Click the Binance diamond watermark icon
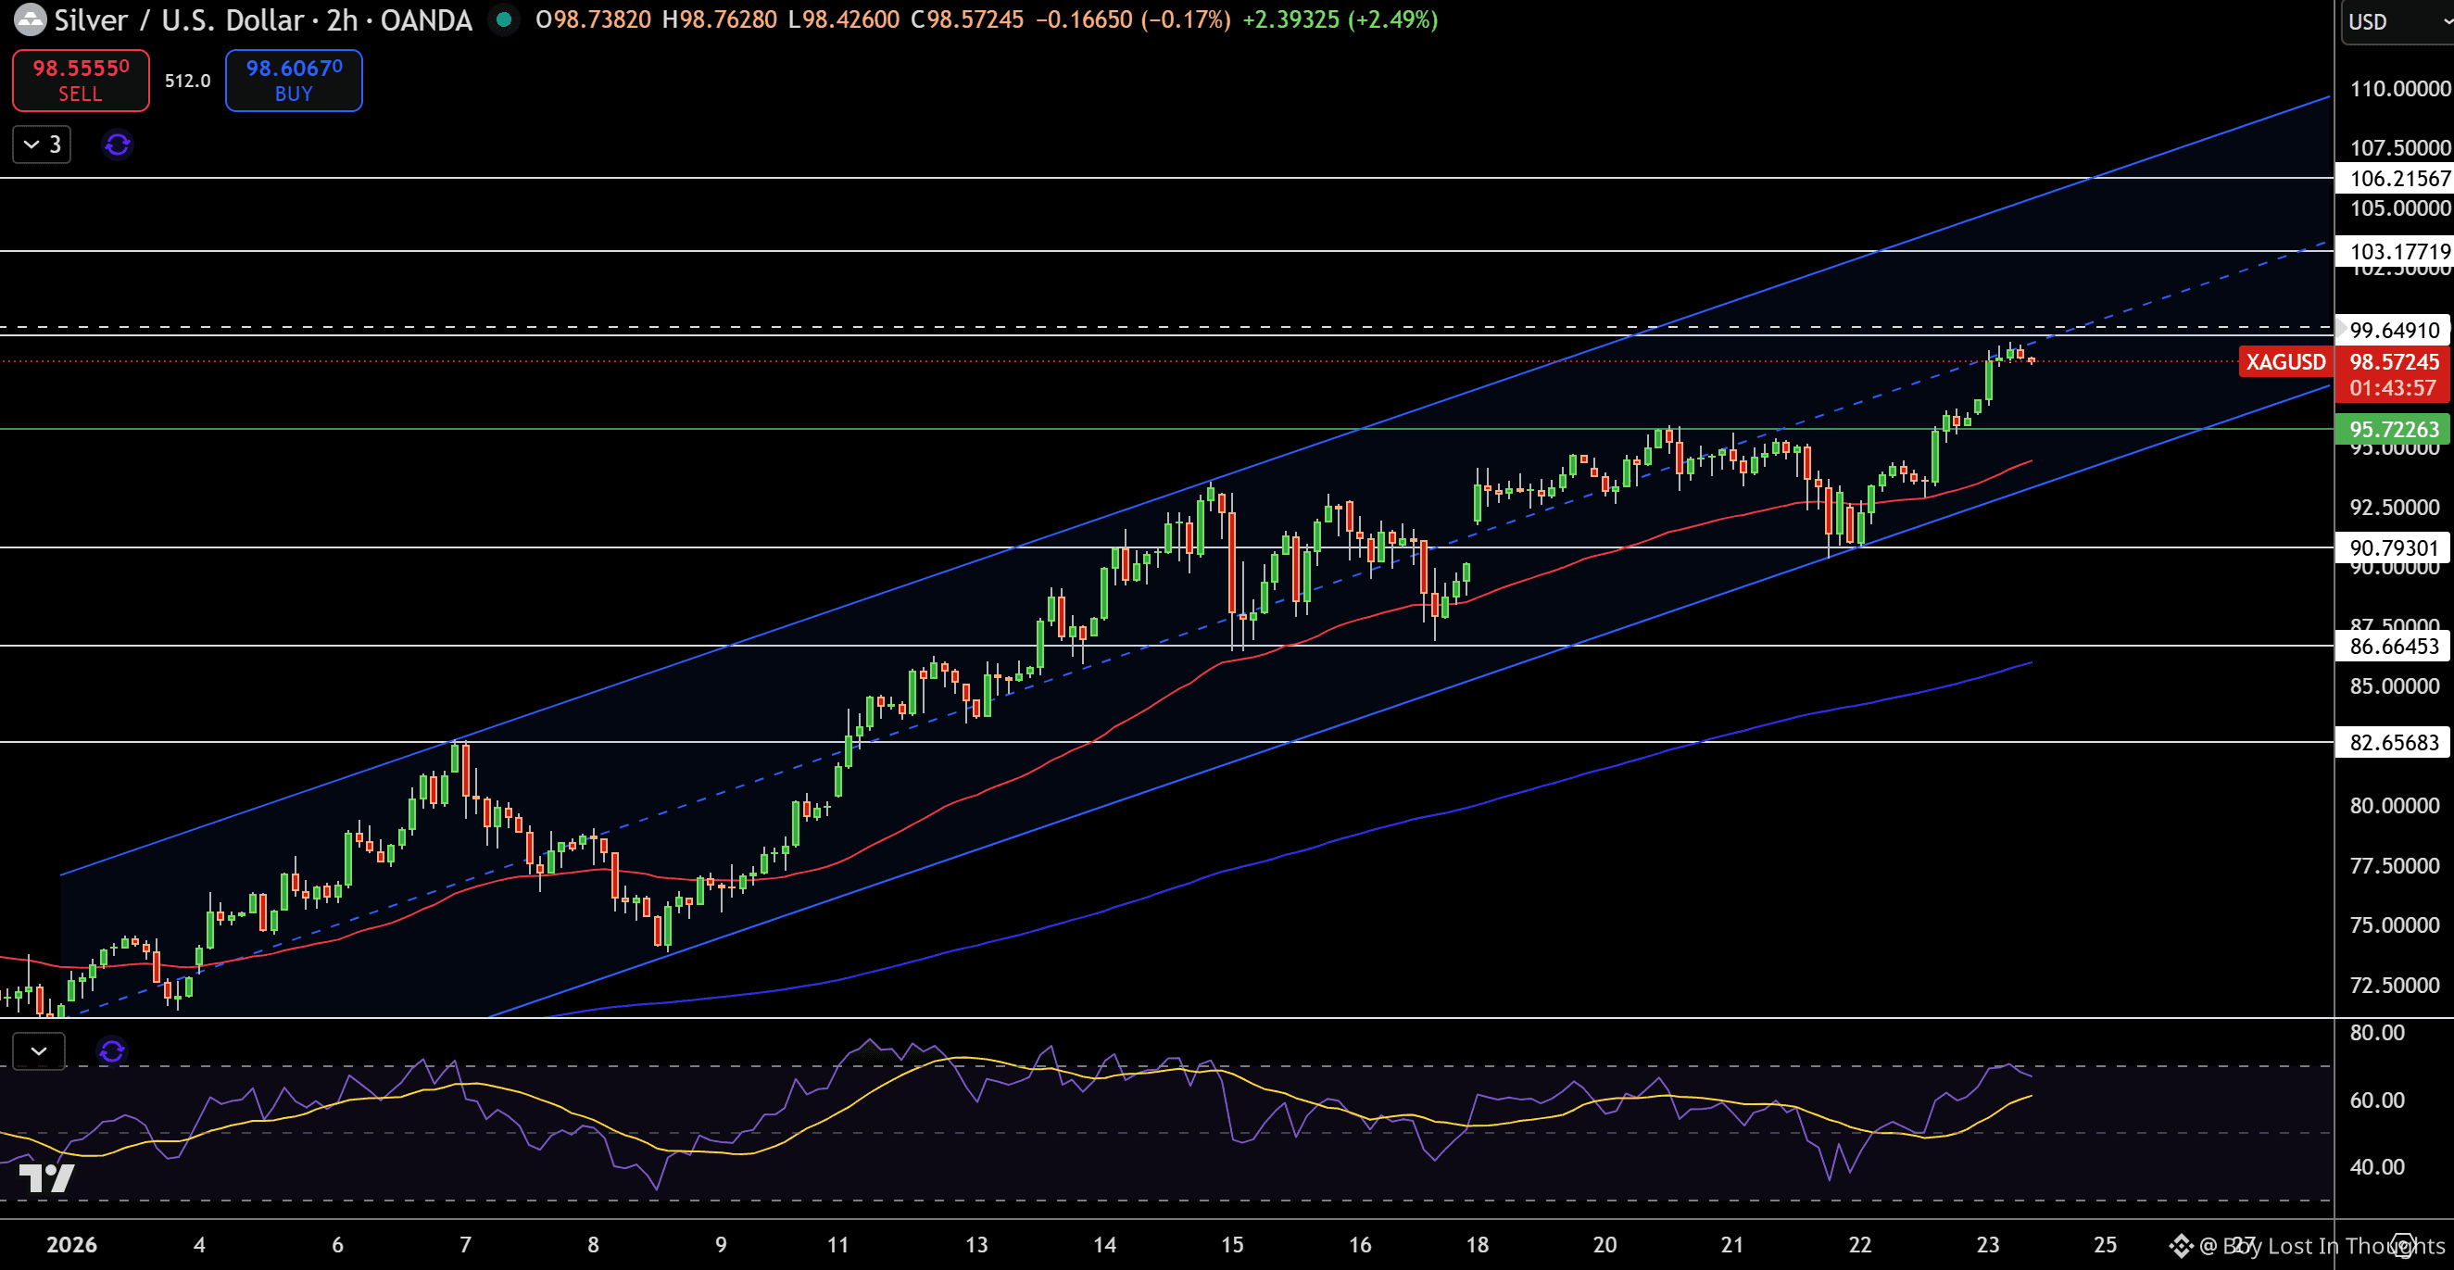The image size is (2454, 1270). (x=2182, y=1245)
